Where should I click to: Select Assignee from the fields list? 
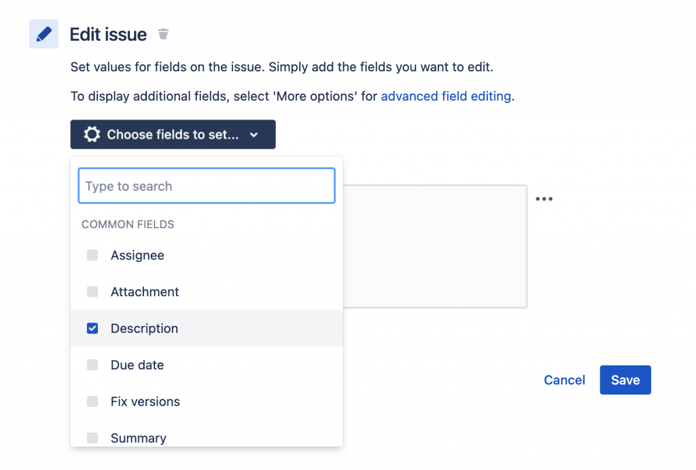pyautogui.click(x=137, y=255)
